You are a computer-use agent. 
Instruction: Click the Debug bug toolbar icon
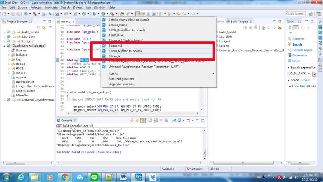coord(94,14)
